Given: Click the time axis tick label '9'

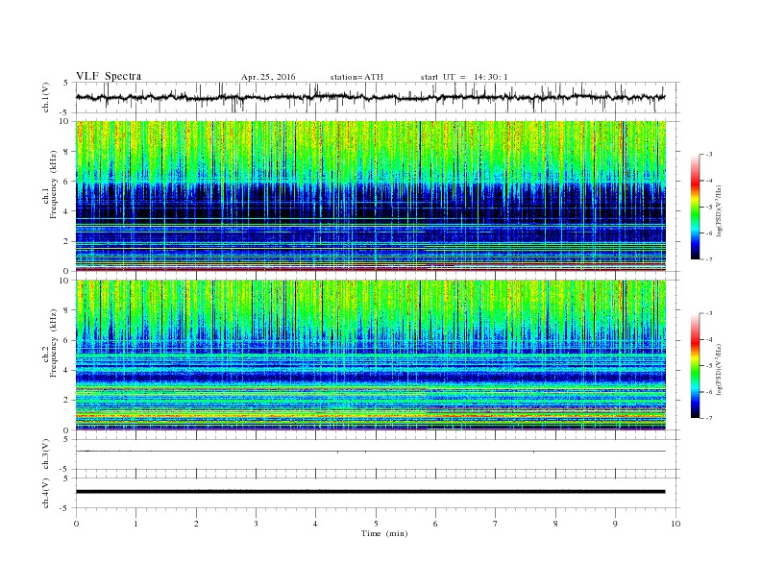Looking at the screenshot, I should coord(615,524).
